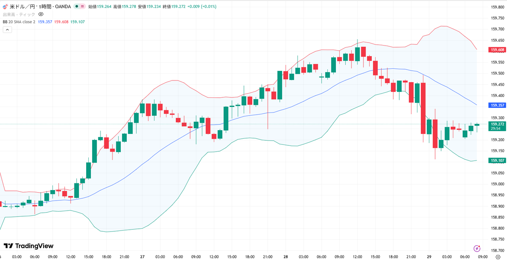Click the 159.700 price axis label
Image resolution: width=507 pixels, height=260 pixels.
pyautogui.click(x=497, y=29)
